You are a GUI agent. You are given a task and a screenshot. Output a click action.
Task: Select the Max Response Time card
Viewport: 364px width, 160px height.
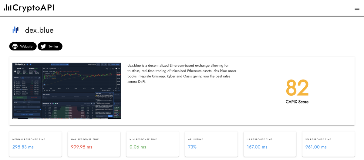point(94,144)
